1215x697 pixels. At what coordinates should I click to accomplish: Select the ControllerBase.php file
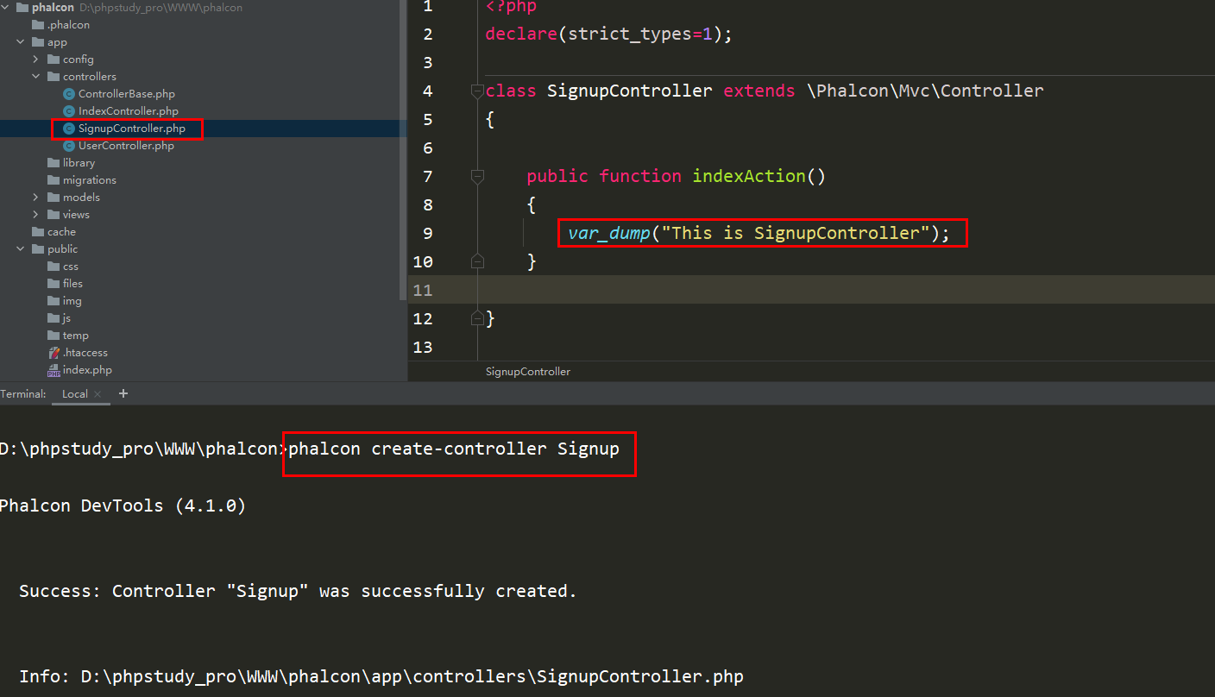click(x=127, y=94)
